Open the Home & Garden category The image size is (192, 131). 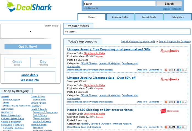(x=39, y=125)
